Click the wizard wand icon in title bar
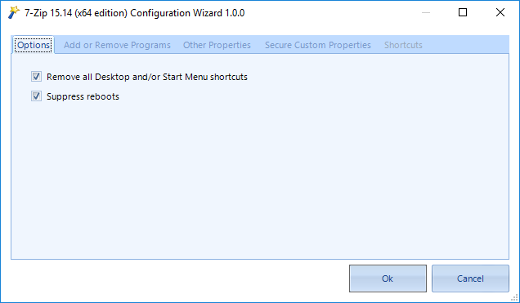This screenshot has width=520, height=303. 14,12
